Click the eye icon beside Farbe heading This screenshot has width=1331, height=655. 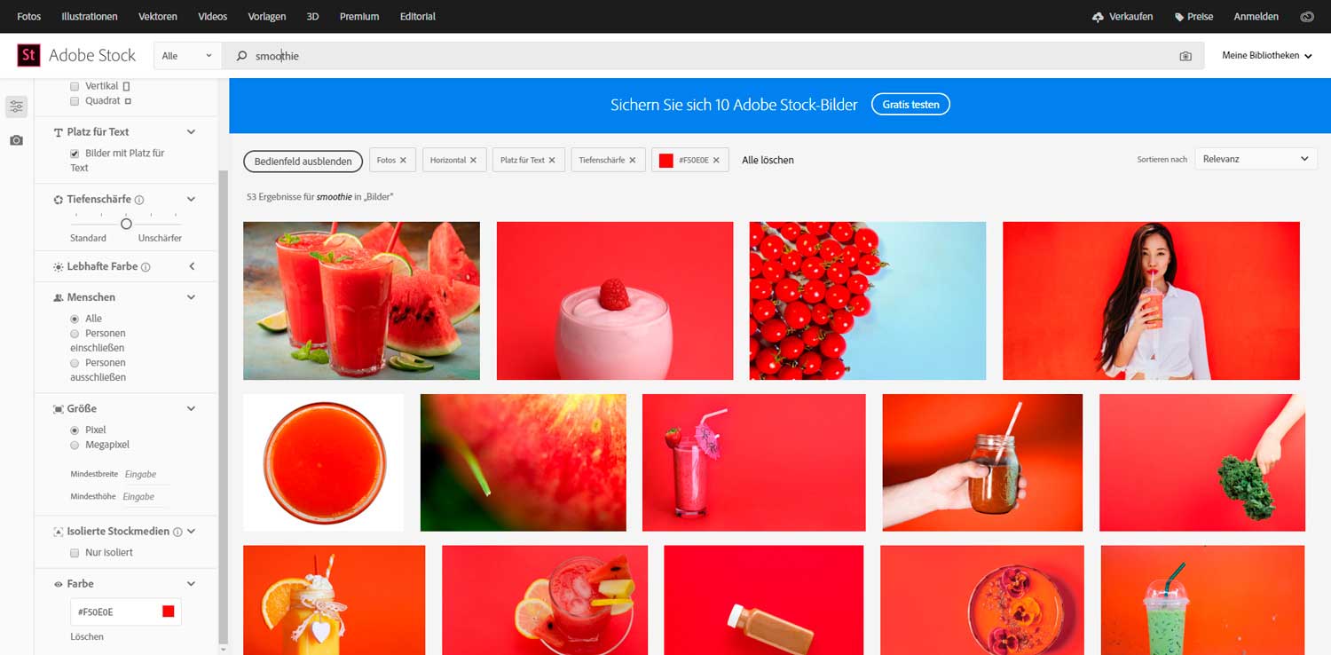coord(59,584)
